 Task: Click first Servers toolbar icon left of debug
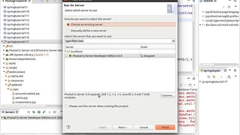[x=28, y=112]
